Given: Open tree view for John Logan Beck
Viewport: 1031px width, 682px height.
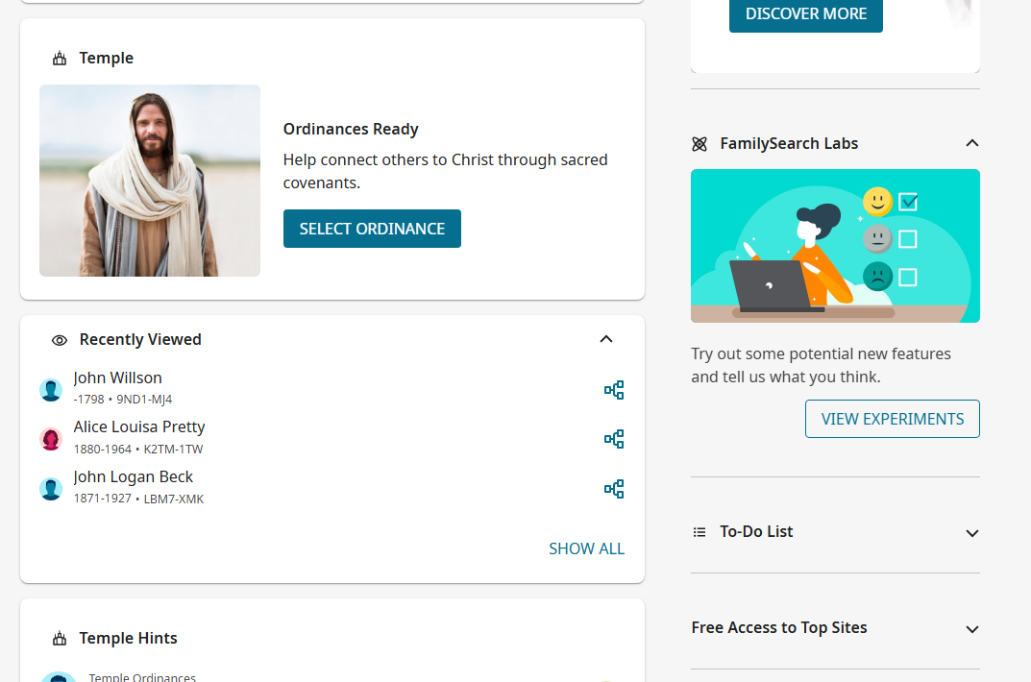Looking at the screenshot, I should pyautogui.click(x=614, y=489).
